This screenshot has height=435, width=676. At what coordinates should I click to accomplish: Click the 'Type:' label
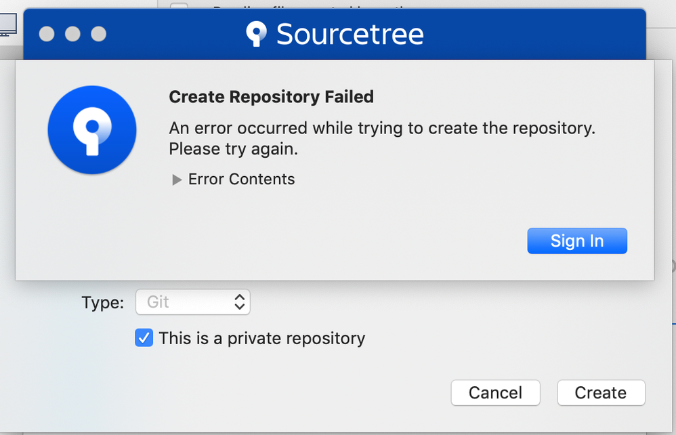(102, 302)
